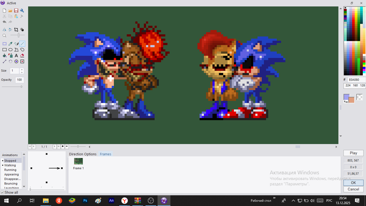Image resolution: width=366 pixels, height=206 pixels.
Task: Click the Play button
Action: pos(353,153)
